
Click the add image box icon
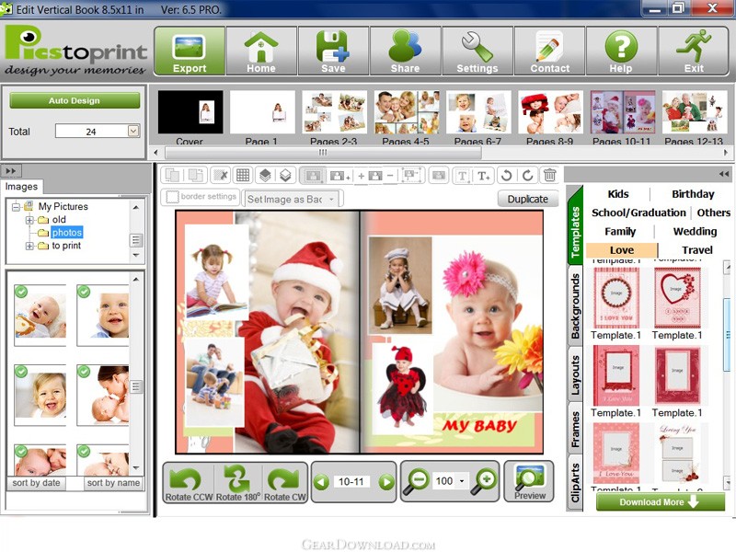point(339,176)
